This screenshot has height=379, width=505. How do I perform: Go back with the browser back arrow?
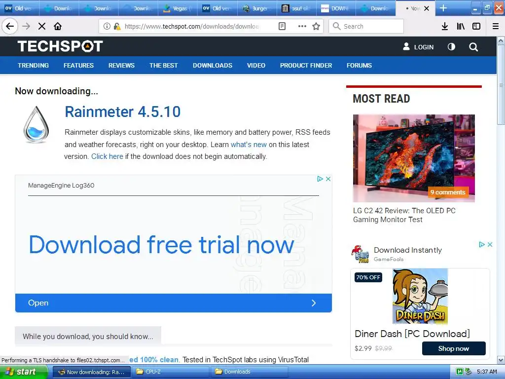(x=10, y=26)
